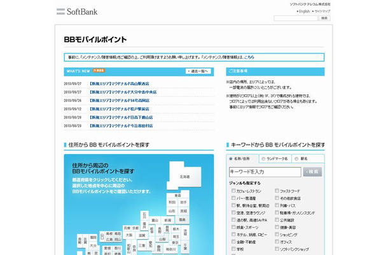
Task: Check the 学校 checkbox
Action: [233, 249]
